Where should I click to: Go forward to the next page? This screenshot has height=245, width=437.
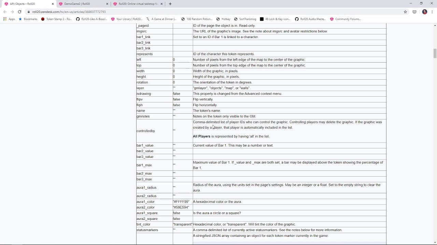12,12
